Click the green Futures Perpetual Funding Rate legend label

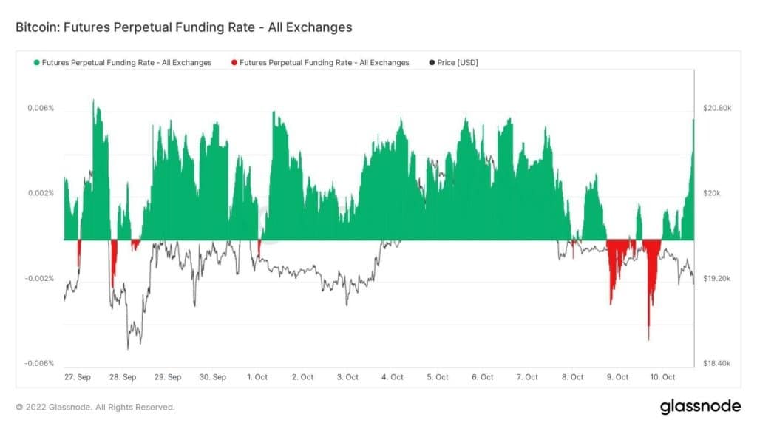coord(126,62)
